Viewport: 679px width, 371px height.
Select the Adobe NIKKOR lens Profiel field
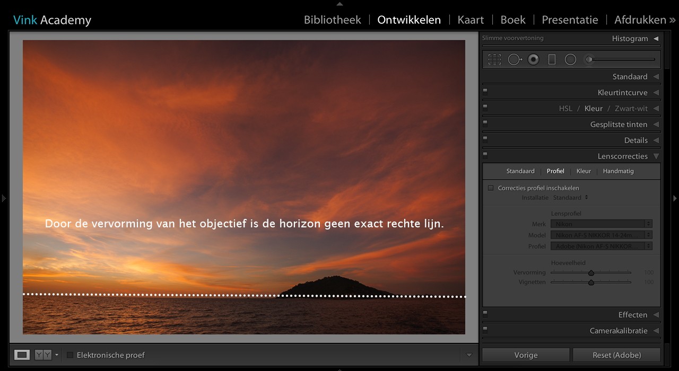click(601, 246)
